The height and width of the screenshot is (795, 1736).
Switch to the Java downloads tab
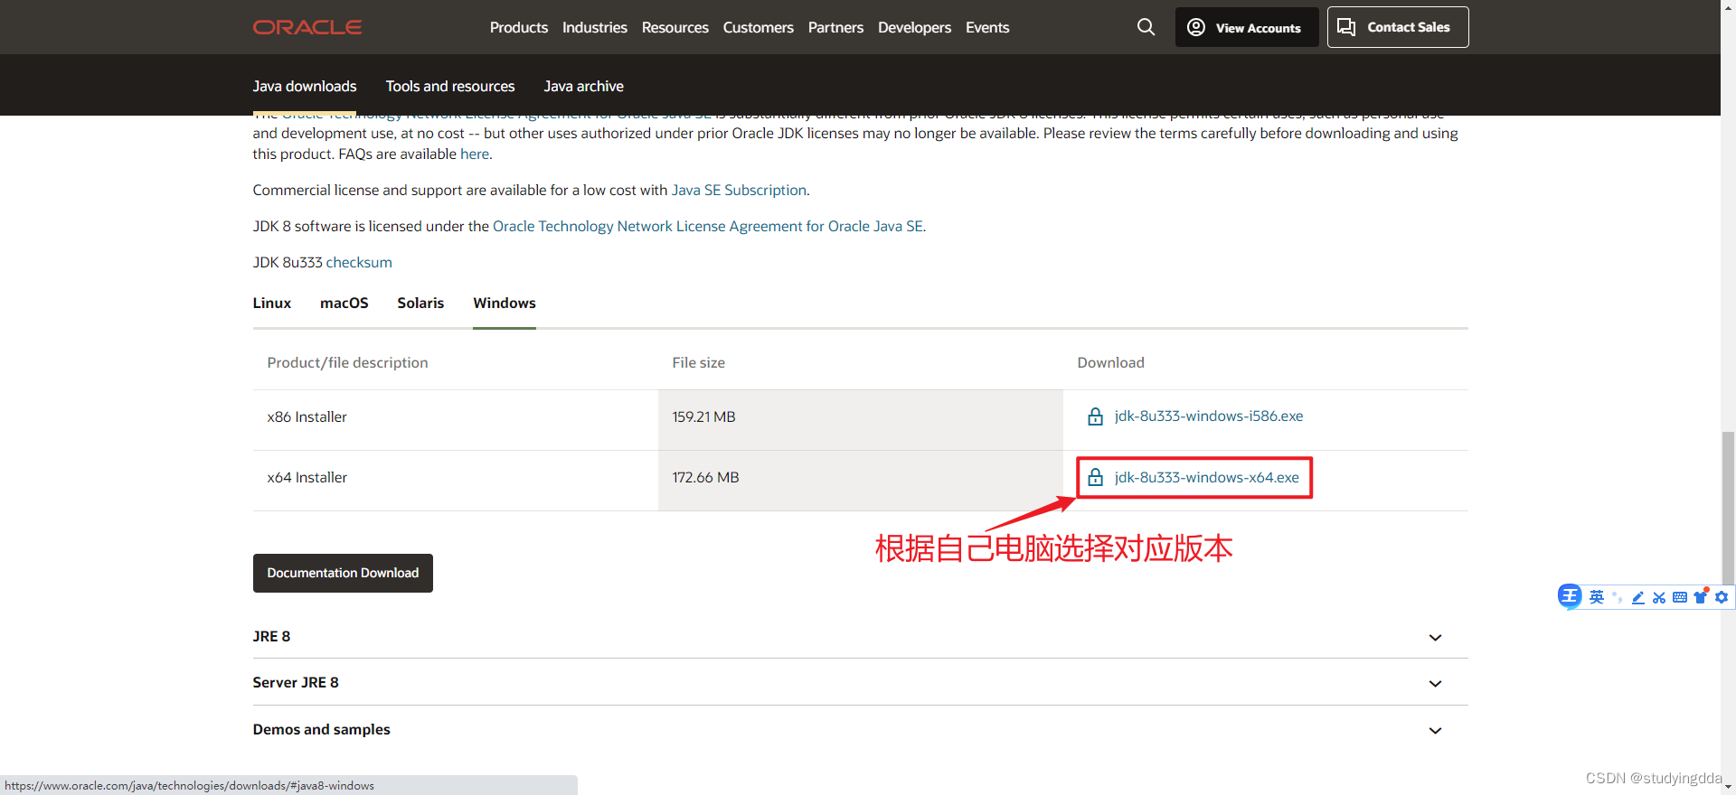(305, 86)
